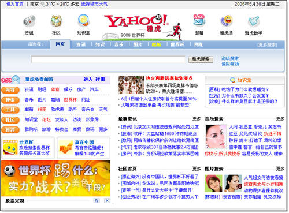Expand 更多 in the 推荐 row
289x213 pixels.
[x=103, y=129]
